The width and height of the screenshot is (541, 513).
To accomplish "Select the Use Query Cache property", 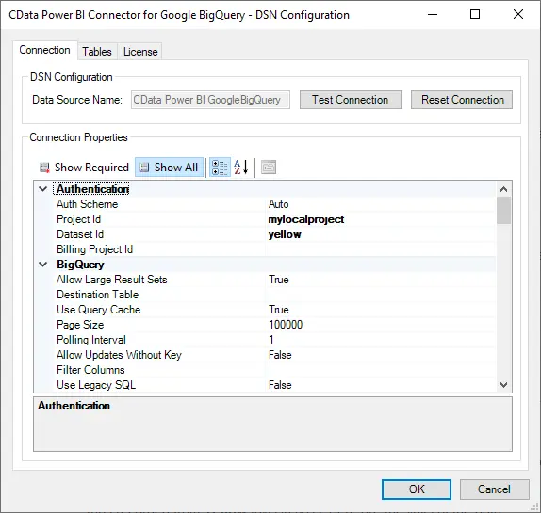I will tap(99, 310).
